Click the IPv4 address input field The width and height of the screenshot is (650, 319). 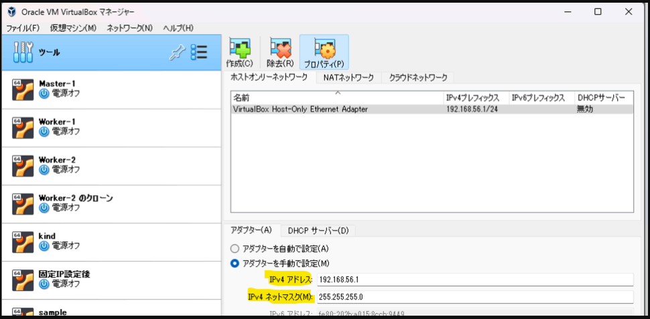(475, 280)
